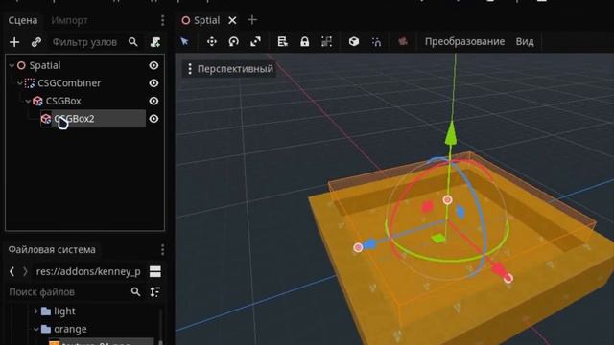Viewport: 614px width, 345px height.
Task: Switch to Move mode tool
Action: tap(212, 41)
